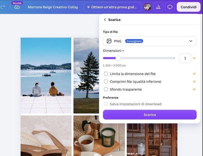Click the Preferenze heading
This screenshot has height=156, width=203.
tap(111, 98)
